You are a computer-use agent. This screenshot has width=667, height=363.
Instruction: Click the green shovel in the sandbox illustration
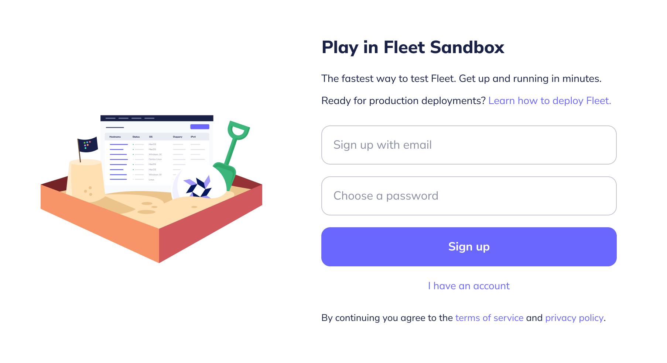232,147
